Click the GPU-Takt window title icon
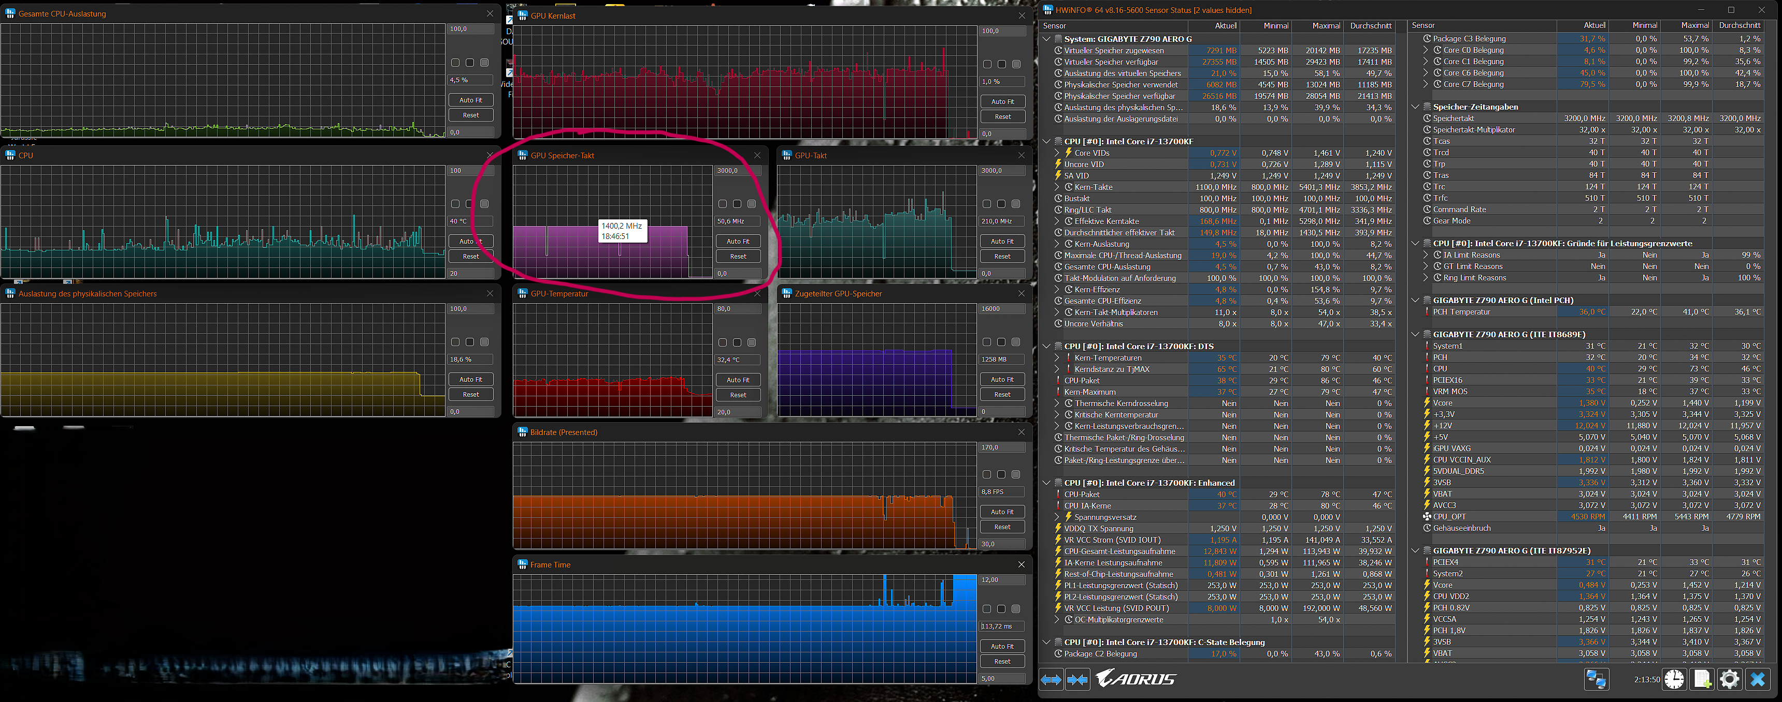Viewport: 1782px width, 702px height. 786,156
